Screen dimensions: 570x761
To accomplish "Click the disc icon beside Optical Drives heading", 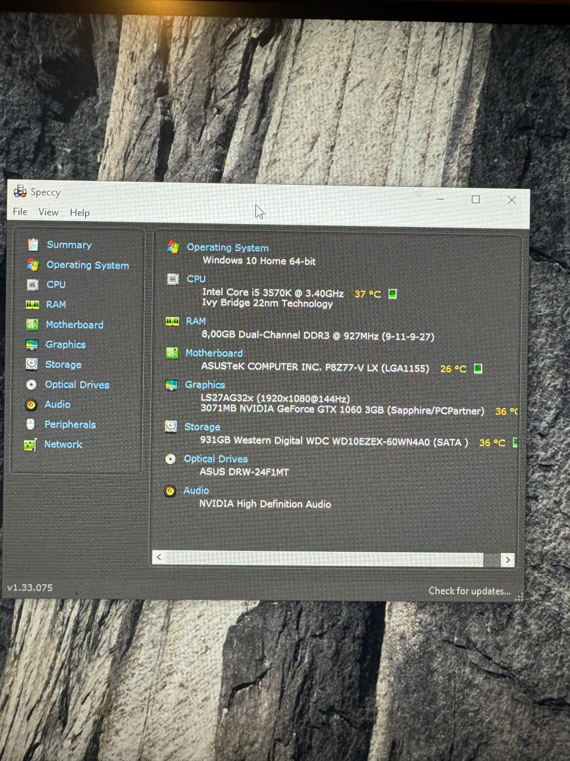I will pyautogui.click(x=170, y=459).
